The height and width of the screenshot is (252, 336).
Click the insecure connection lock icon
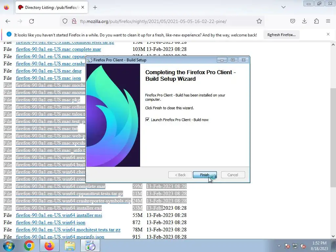pos(74,21)
